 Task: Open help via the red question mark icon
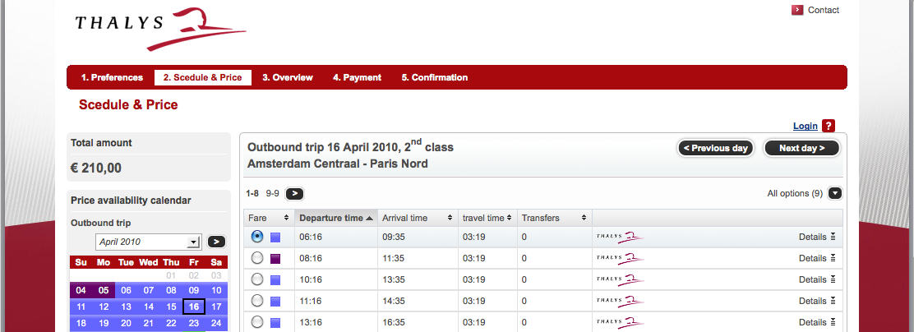point(829,126)
